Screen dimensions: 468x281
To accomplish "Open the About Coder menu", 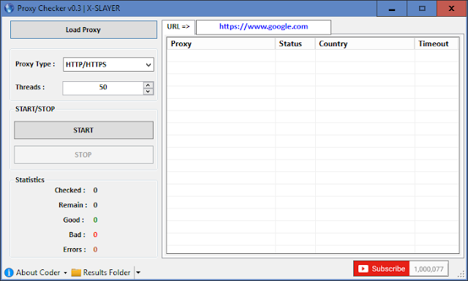I will point(38,272).
